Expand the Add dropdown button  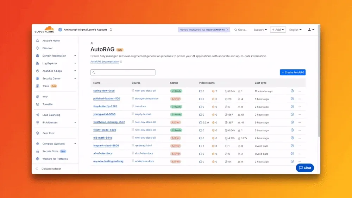[278, 30]
